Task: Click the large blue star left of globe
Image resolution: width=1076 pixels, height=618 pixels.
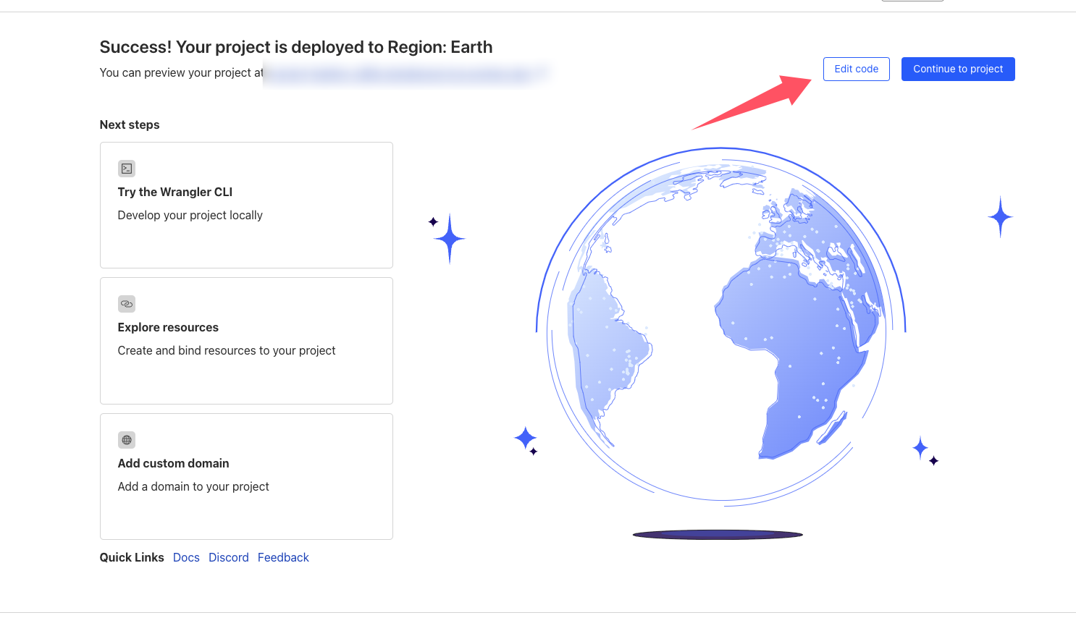Action: (x=450, y=238)
